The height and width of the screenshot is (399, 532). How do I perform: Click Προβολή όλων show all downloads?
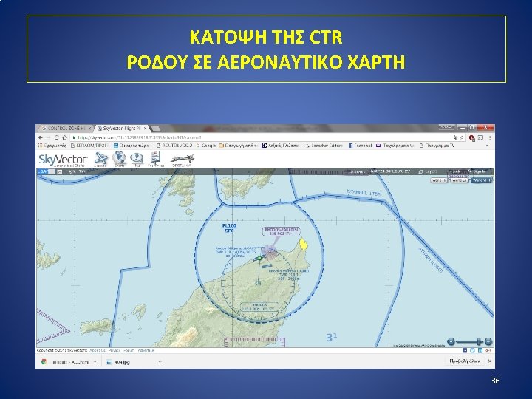point(465,361)
